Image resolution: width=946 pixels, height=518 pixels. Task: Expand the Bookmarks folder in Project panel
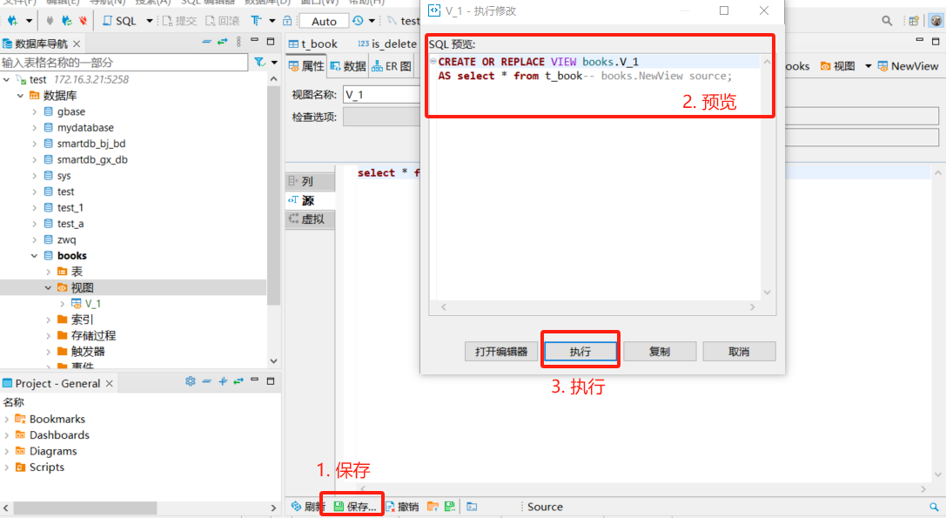(x=7, y=420)
